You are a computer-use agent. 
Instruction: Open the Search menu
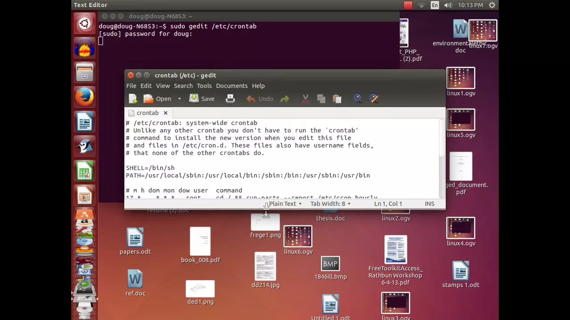point(183,86)
